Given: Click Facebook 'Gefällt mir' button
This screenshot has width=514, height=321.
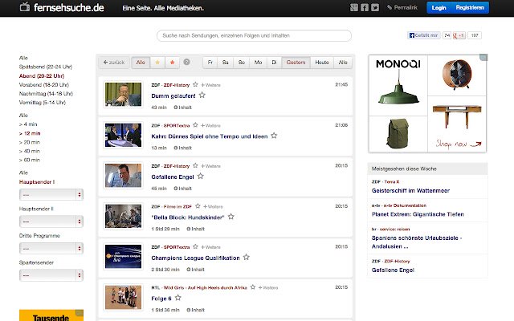Looking at the screenshot, I should [423, 35].
